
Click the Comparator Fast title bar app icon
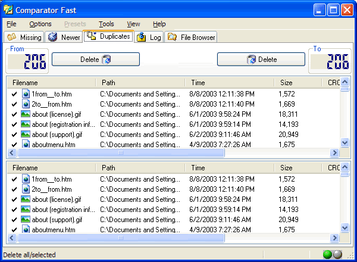coord(8,10)
